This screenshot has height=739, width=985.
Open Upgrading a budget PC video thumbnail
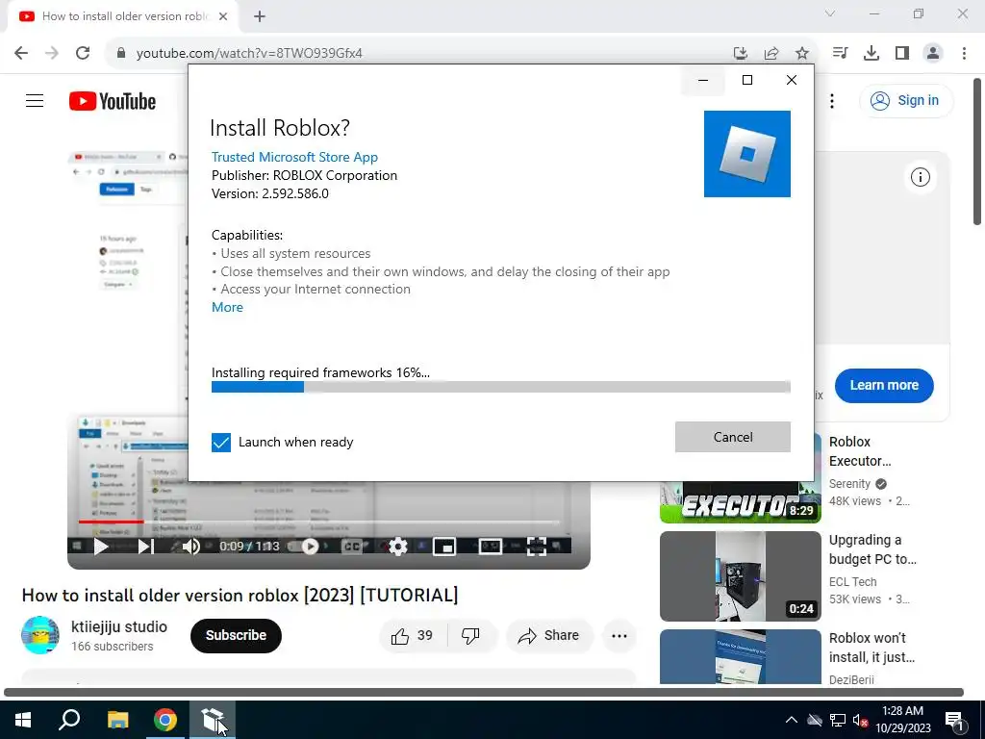tap(741, 576)
